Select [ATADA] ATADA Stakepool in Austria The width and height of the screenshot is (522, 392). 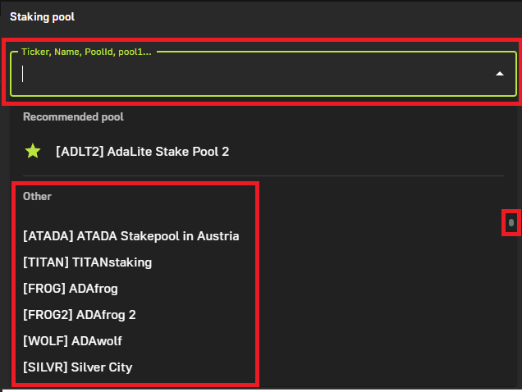[x=130, y=236]
